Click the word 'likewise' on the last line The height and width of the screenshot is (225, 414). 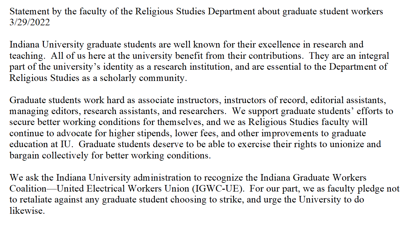point(27,211)
